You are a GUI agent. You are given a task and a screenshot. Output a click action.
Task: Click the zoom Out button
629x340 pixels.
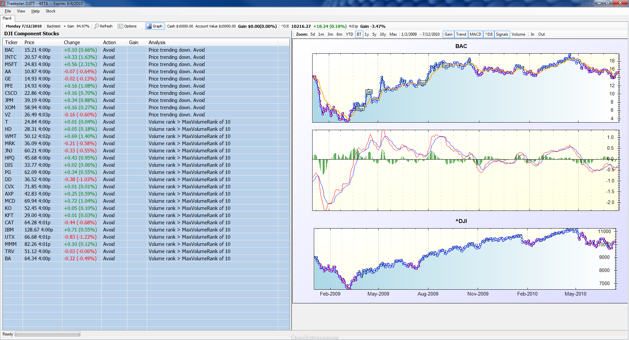coord(542,34)
